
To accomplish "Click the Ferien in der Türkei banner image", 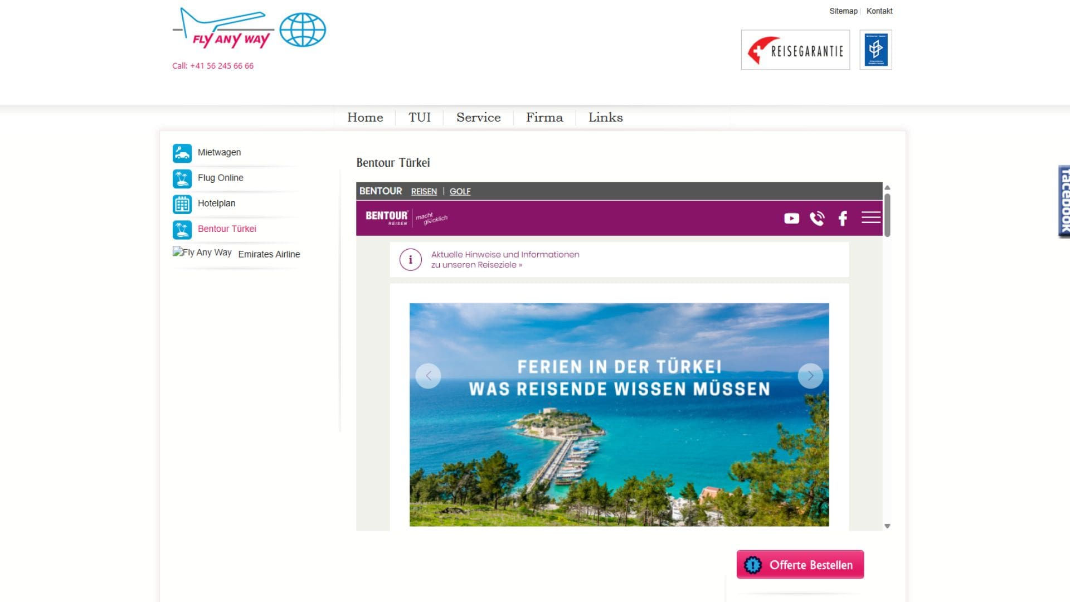I will 619,415.
